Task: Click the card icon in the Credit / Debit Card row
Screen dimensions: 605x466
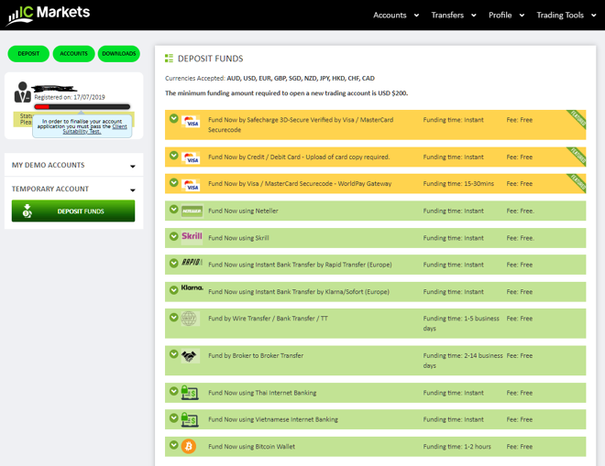Action: click(x=191, y=158)
